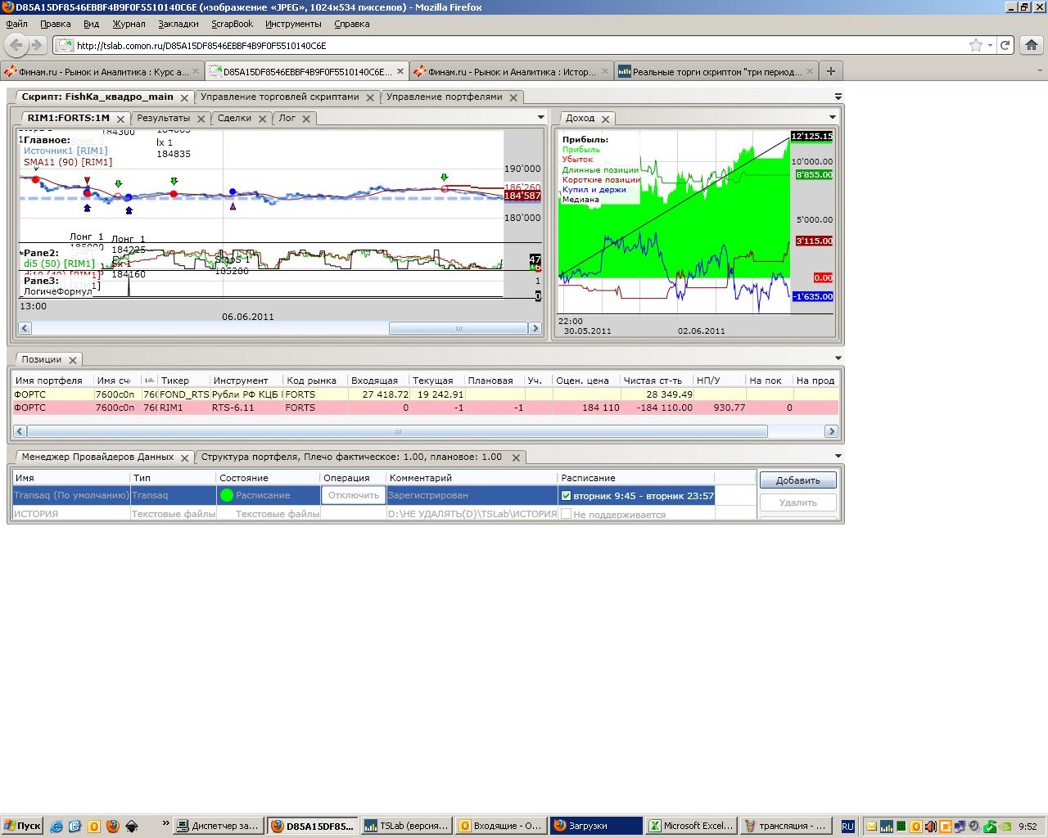Click the Firefox back navigation arrow
Image resolution: width=1048 pixels, height=838 pixels.
pyautogui.click(x=17, y=45)
